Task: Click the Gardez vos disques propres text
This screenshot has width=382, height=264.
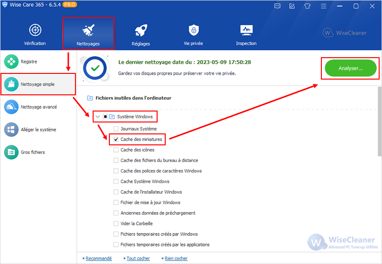Action: (x=177, y=73)
